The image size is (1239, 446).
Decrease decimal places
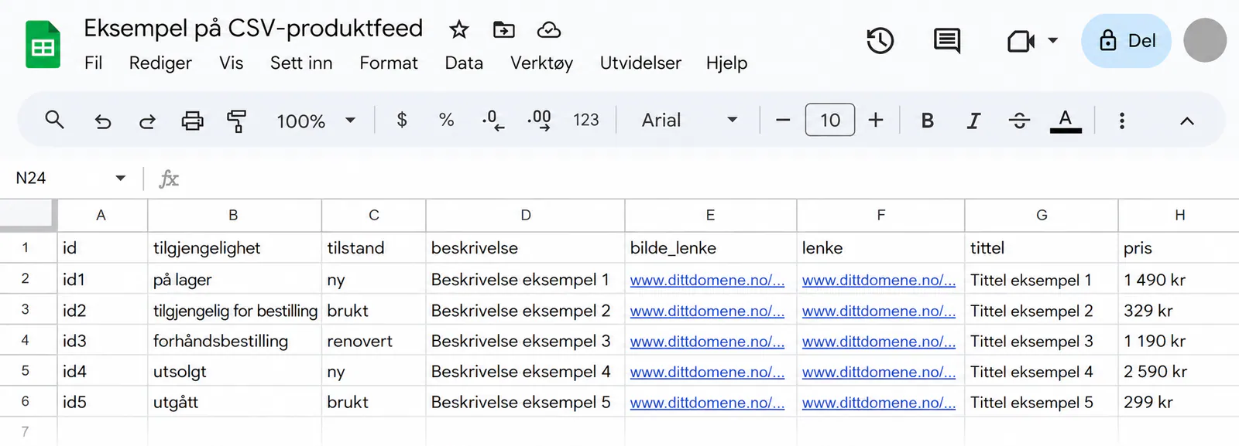coord(493,120)
